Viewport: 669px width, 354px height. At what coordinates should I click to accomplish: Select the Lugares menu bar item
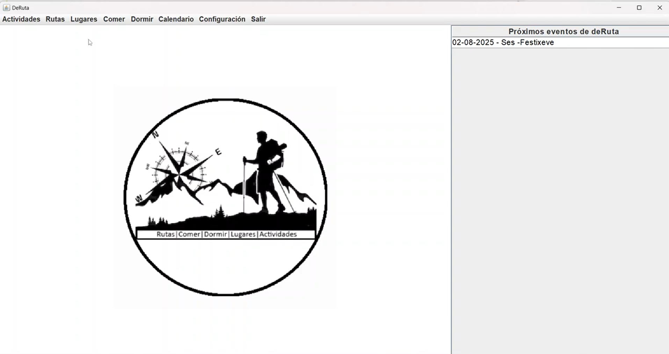point(84,19)
